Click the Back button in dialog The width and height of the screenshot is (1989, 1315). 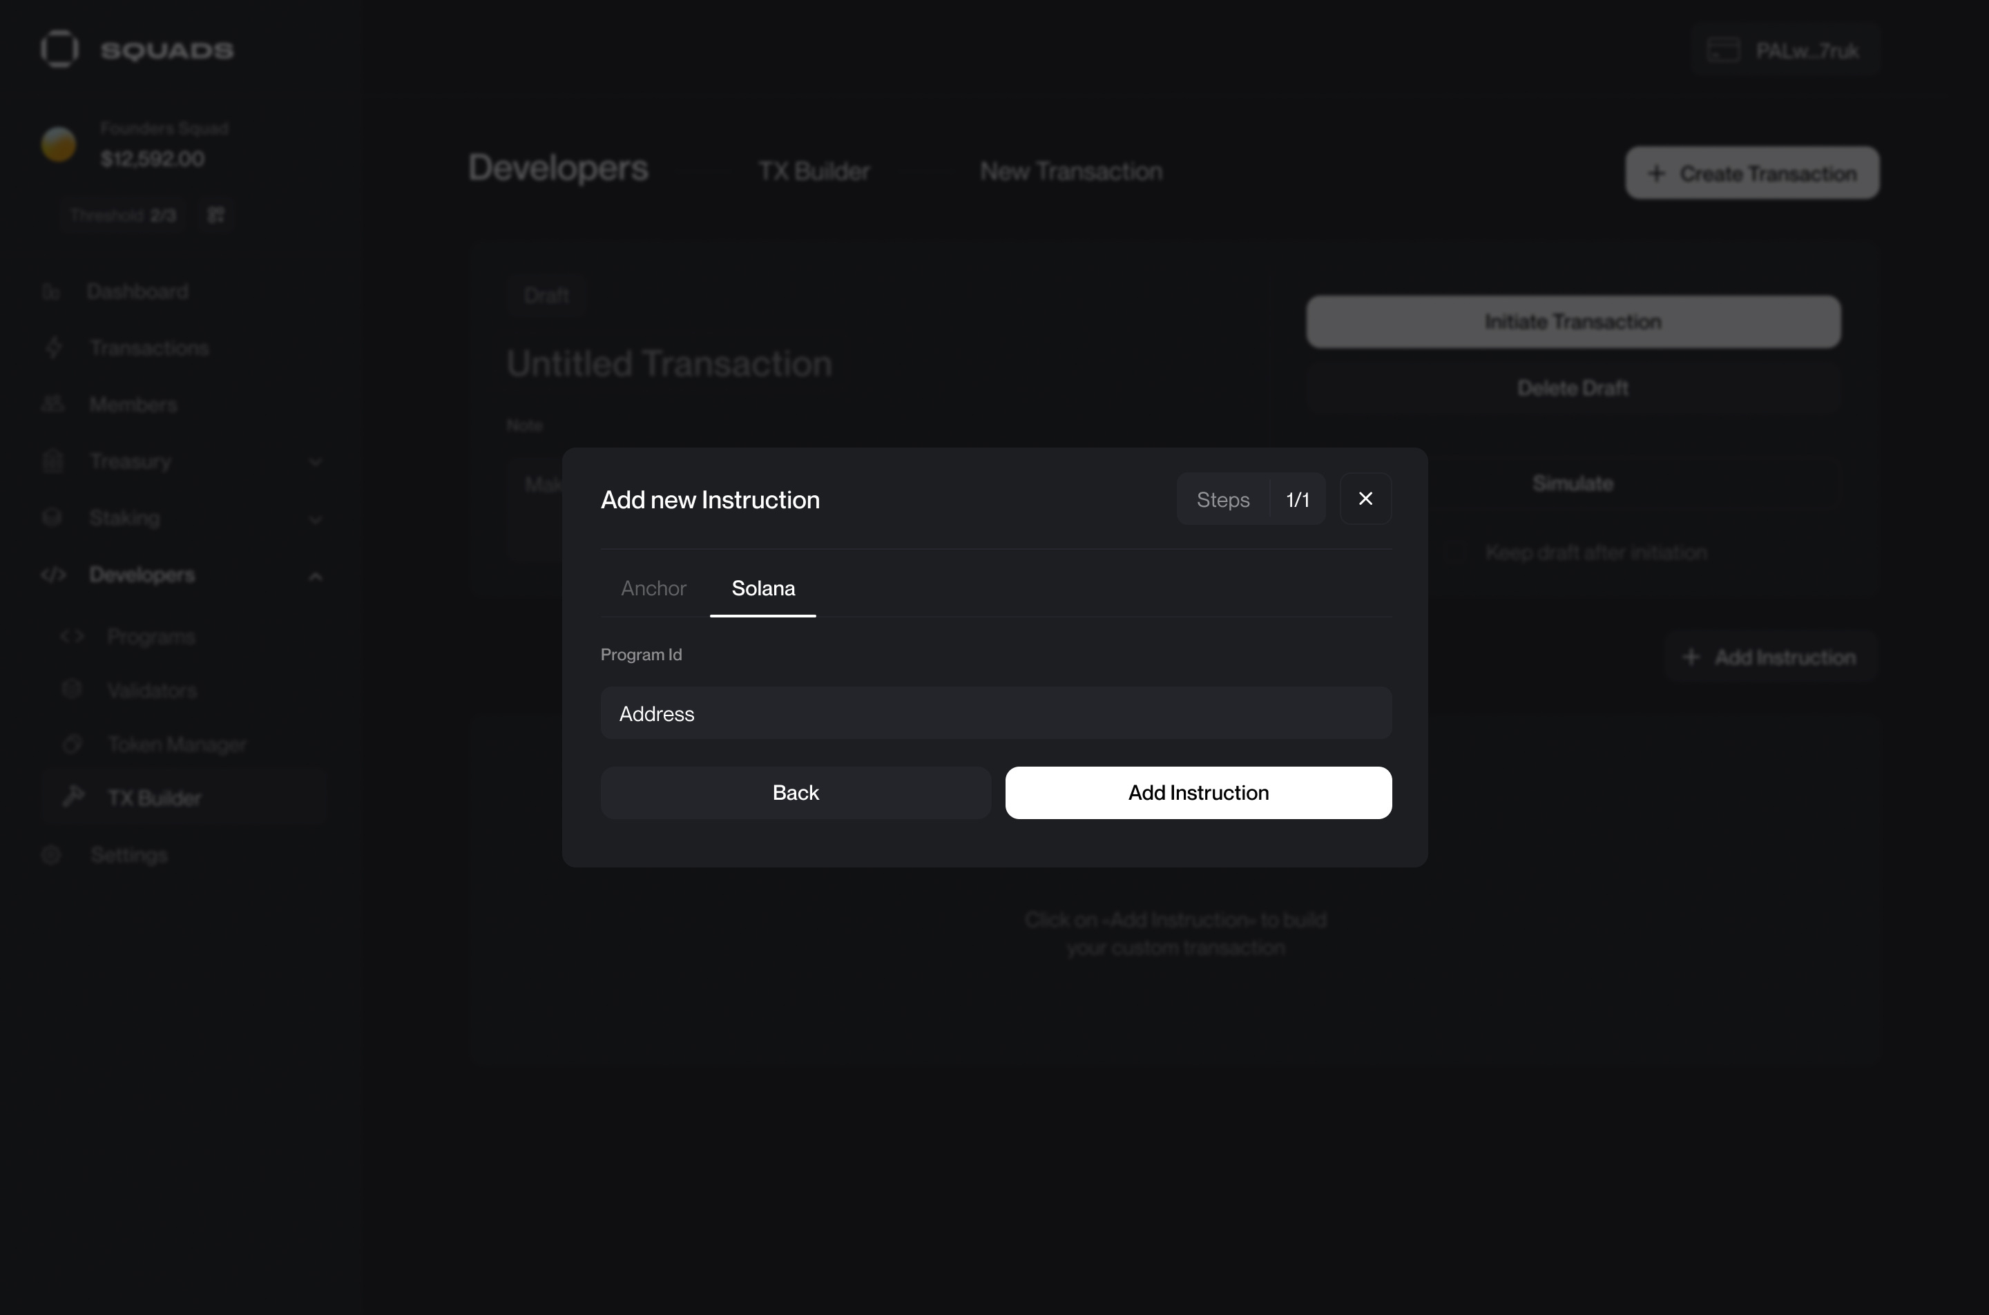[796, 793]
